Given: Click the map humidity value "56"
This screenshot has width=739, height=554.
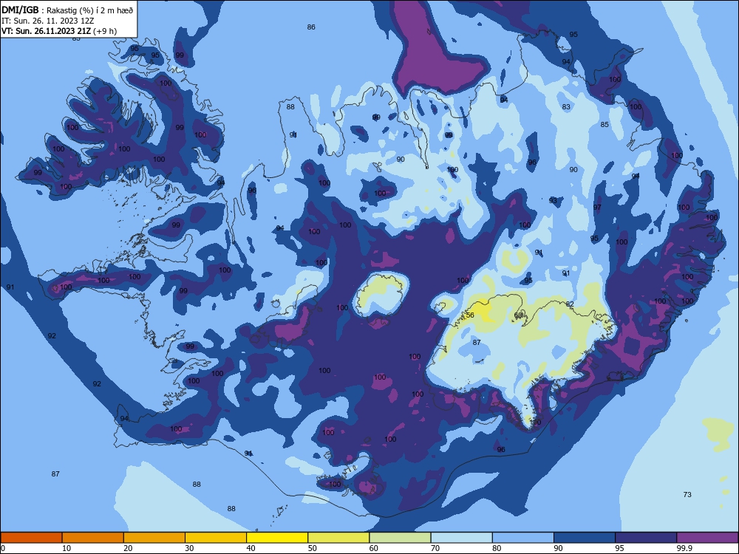Looking at the screenshot, I should pyautogui.click(x=470, y=315).
